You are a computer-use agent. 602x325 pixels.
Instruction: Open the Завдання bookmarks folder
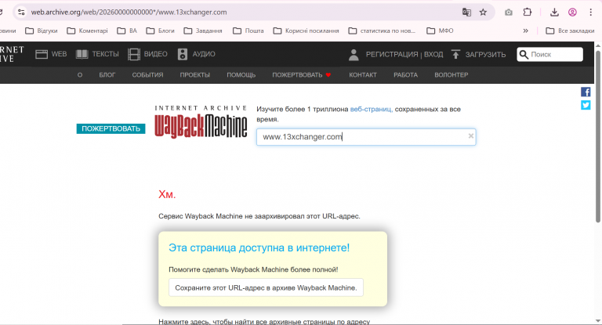point(203,31)
